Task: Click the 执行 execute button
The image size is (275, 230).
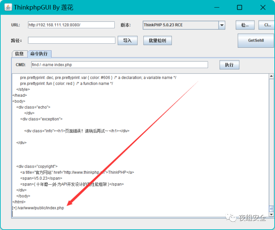Action: point(229,65)
